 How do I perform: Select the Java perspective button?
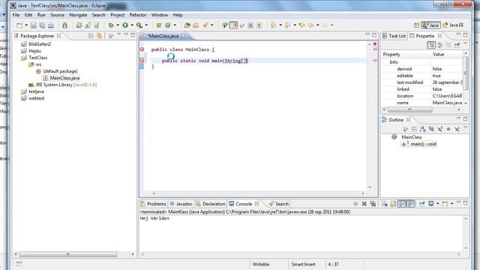(x=430, y=25)
